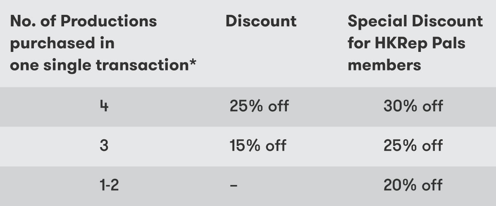Click the "purchased in" header line

click(62, 43)
